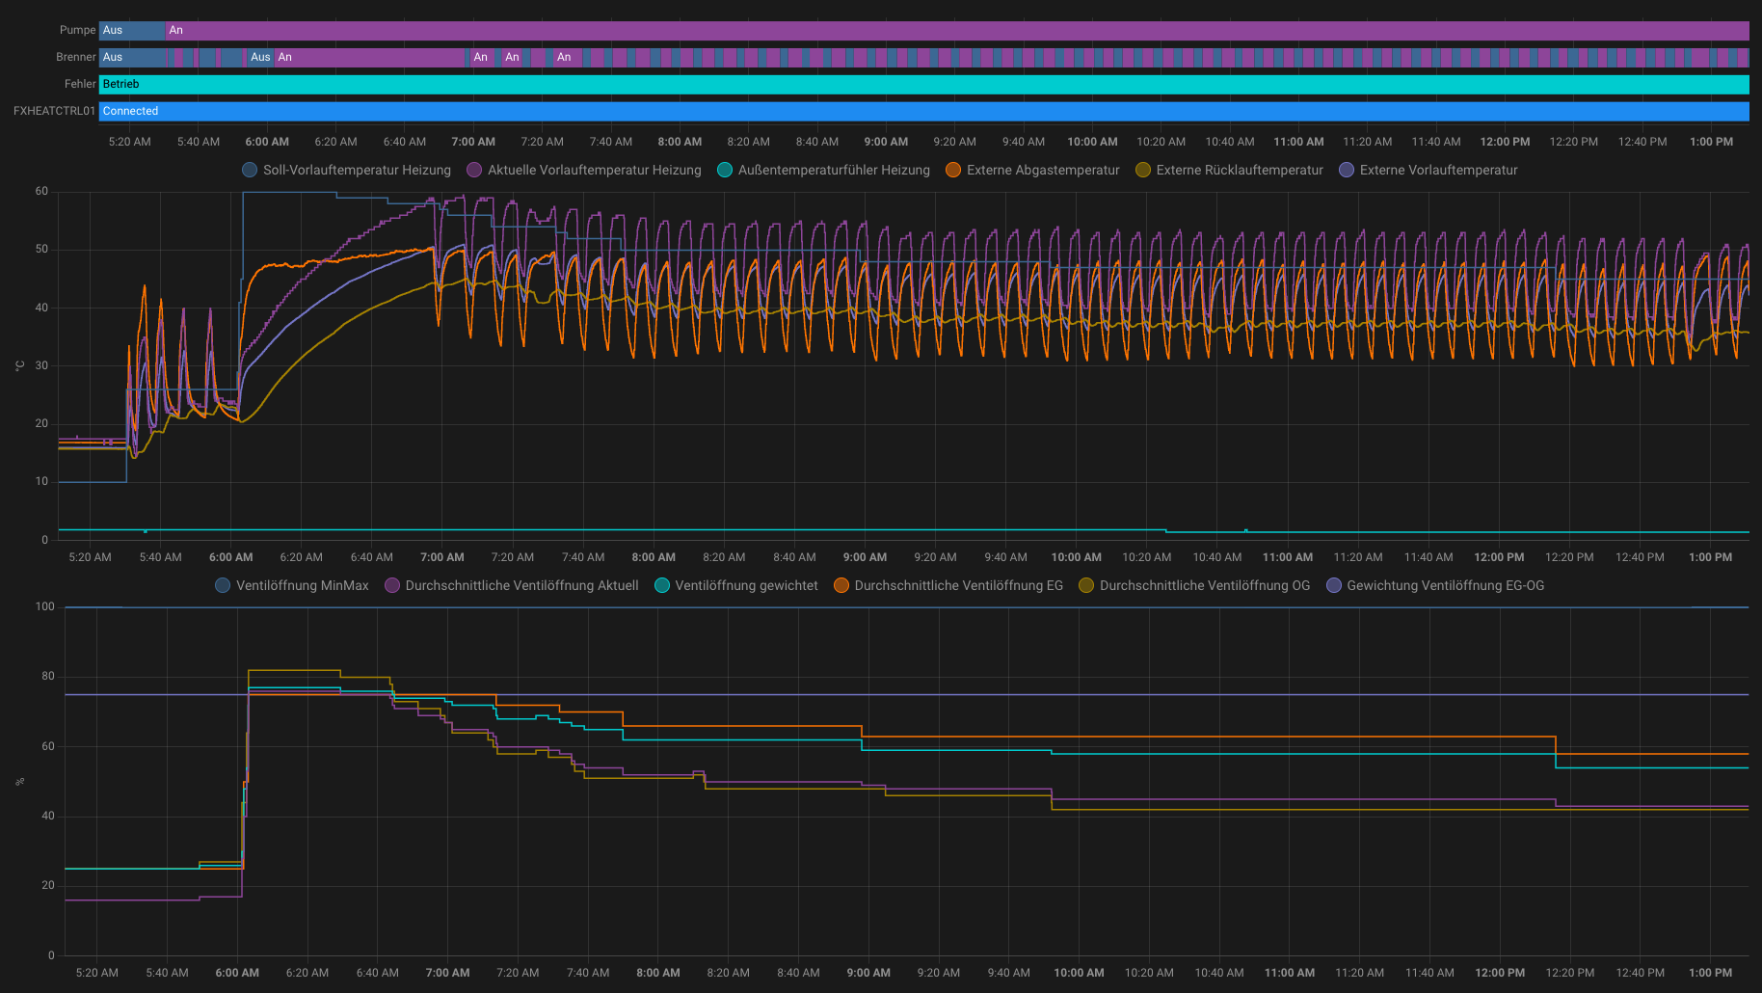Image resolution: width=1762 pixels, height=993 pixels.
Task: Click Ventilöffnung gewichtet legend circle icon
Action: [x=662, y=585]
